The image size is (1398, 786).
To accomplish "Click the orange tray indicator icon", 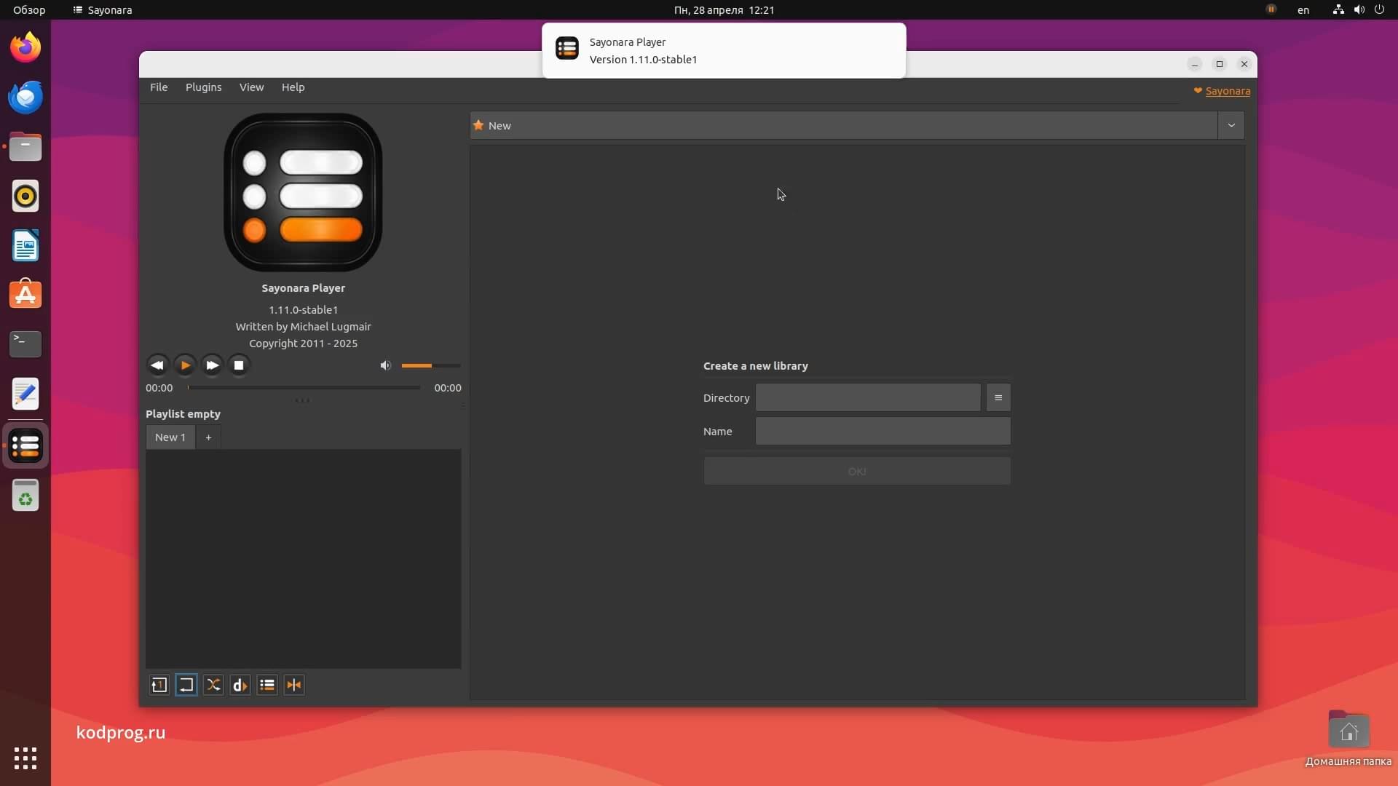I will [x=1271, y=9].
